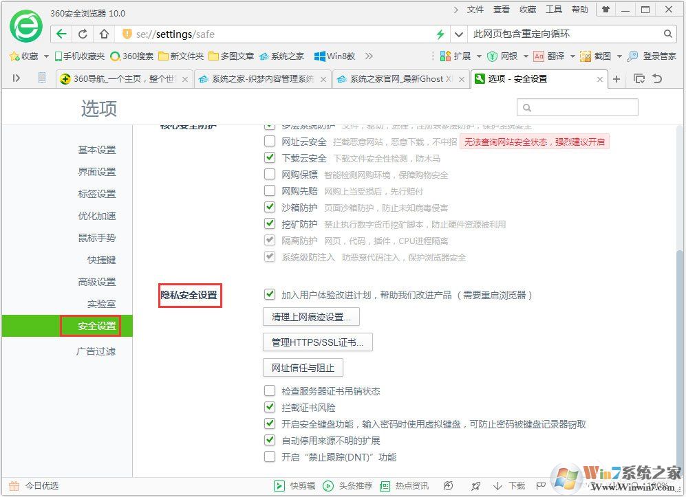Open the address bar dropdown arrow
This screenshot has height=497, width=686.
[459, 33]
